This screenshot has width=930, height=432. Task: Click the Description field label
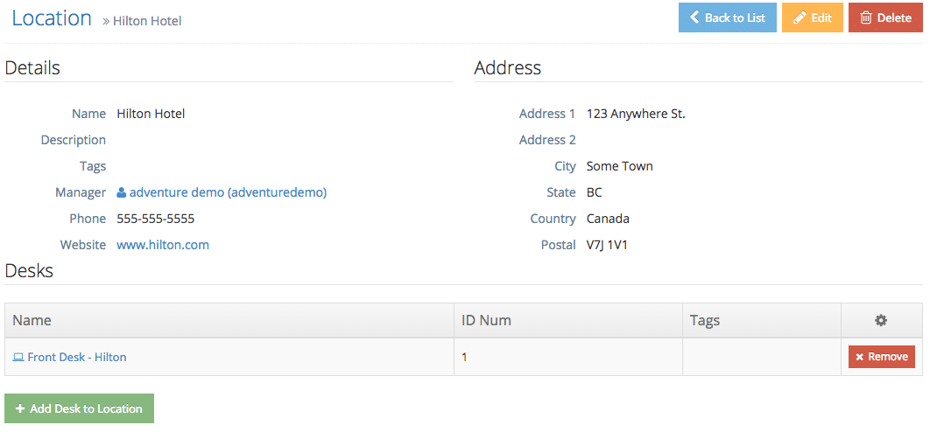pyautogui.click(x=74, y=140)
